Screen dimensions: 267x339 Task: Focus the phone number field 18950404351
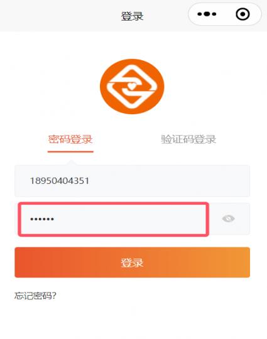pyautogui.click(x=132, y=181)
